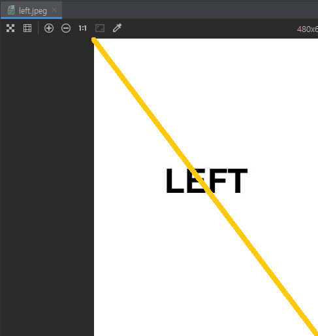Set zoom to actual size 1:1

tap(83, 28)
